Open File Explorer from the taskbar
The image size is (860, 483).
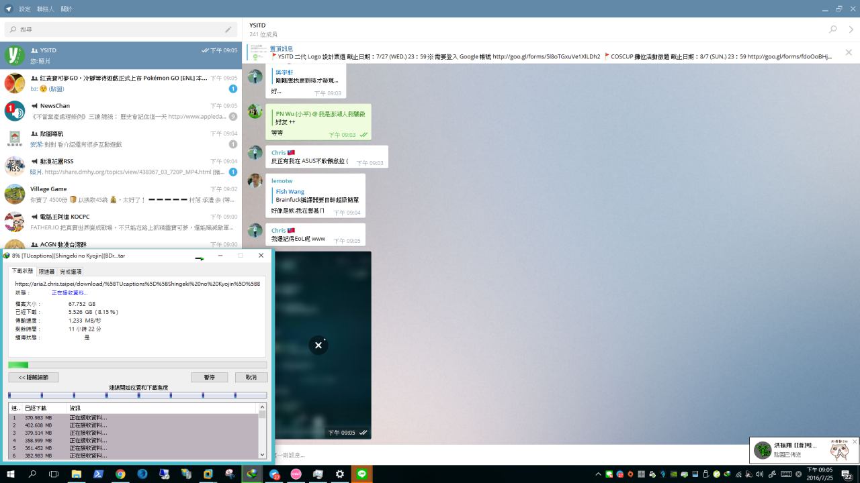coord(77,474)
